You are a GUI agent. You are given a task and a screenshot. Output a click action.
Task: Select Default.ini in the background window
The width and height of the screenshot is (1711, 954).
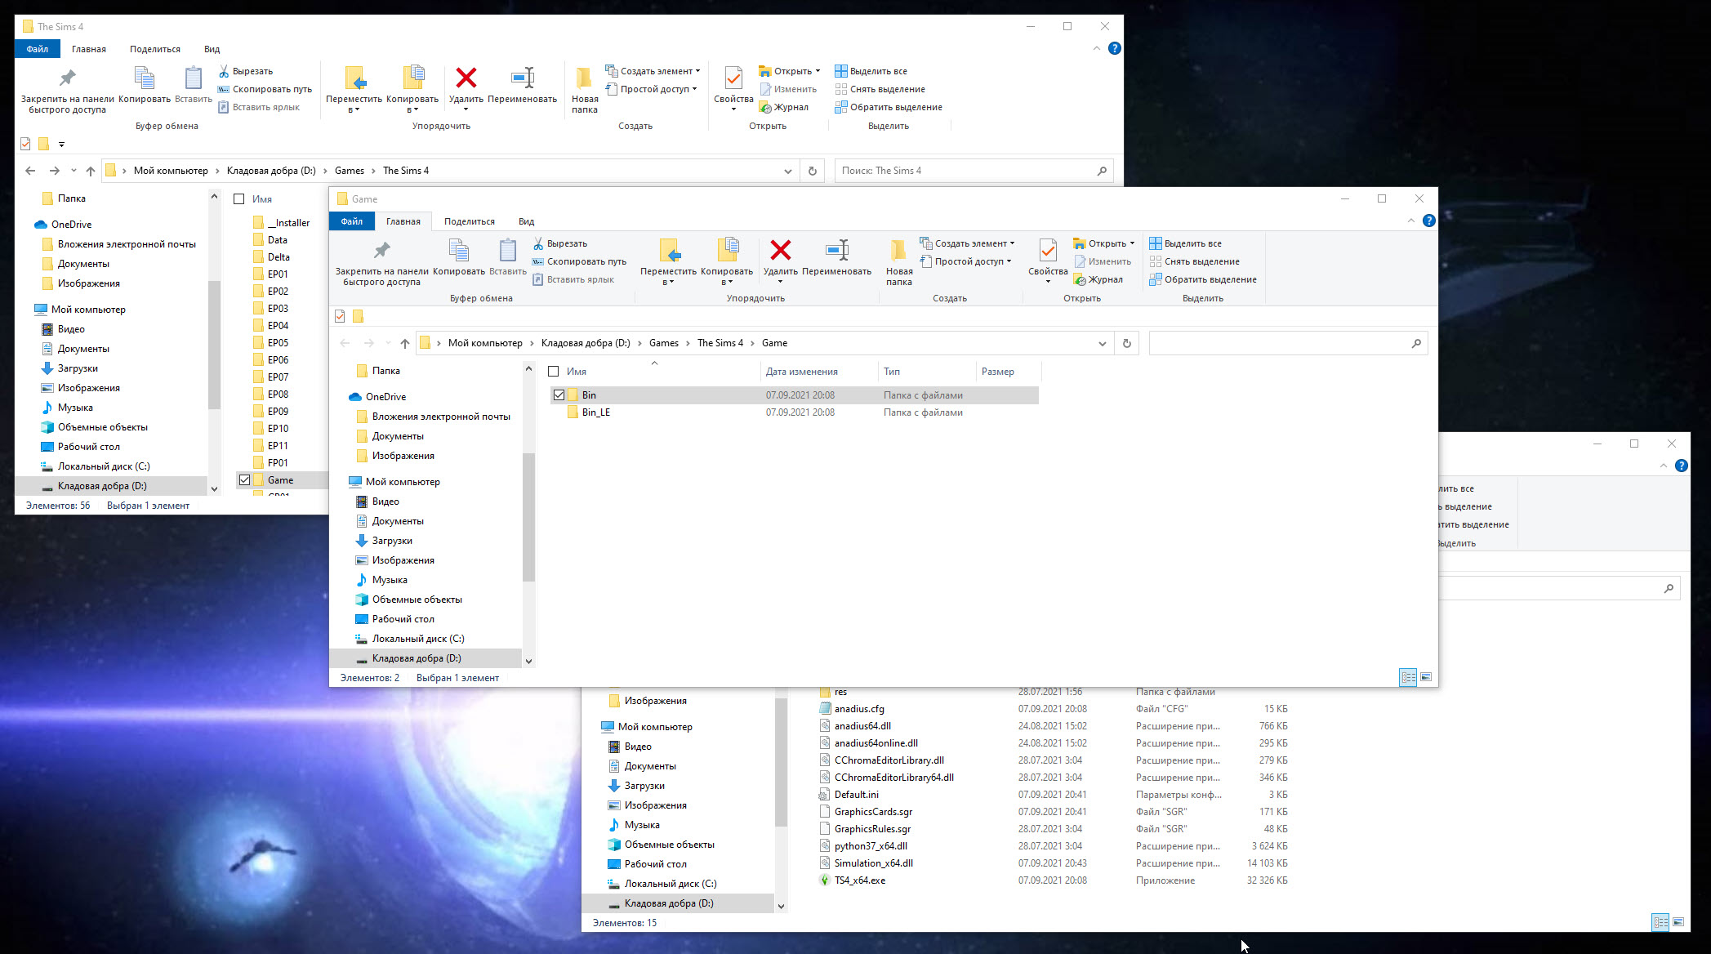[856, 795]
